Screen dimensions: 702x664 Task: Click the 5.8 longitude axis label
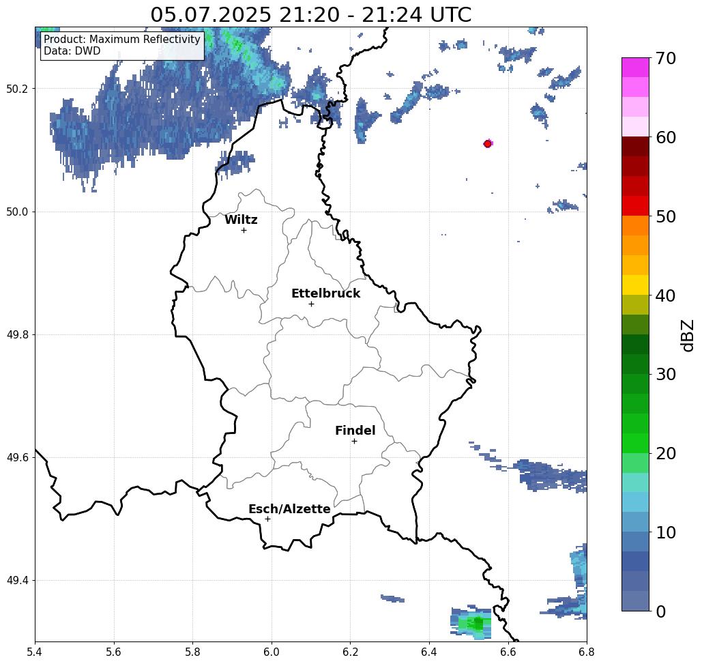click(193, 652)
